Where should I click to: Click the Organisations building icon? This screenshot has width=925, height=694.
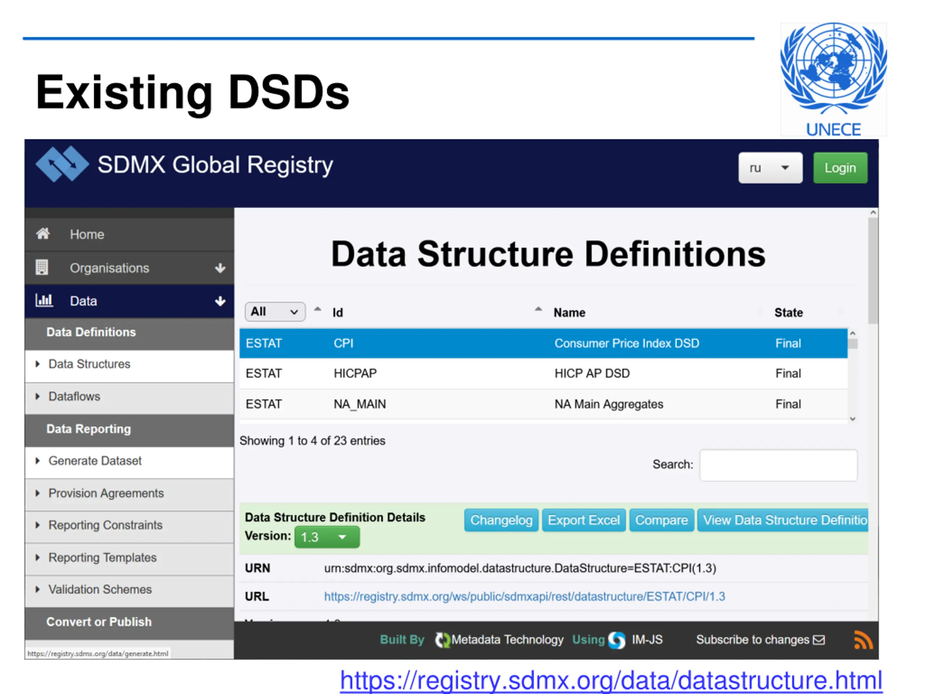[x=42, y=267]
